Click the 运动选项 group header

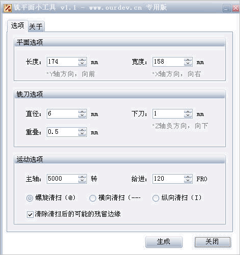pyautogui.click(x=119, y=159)
